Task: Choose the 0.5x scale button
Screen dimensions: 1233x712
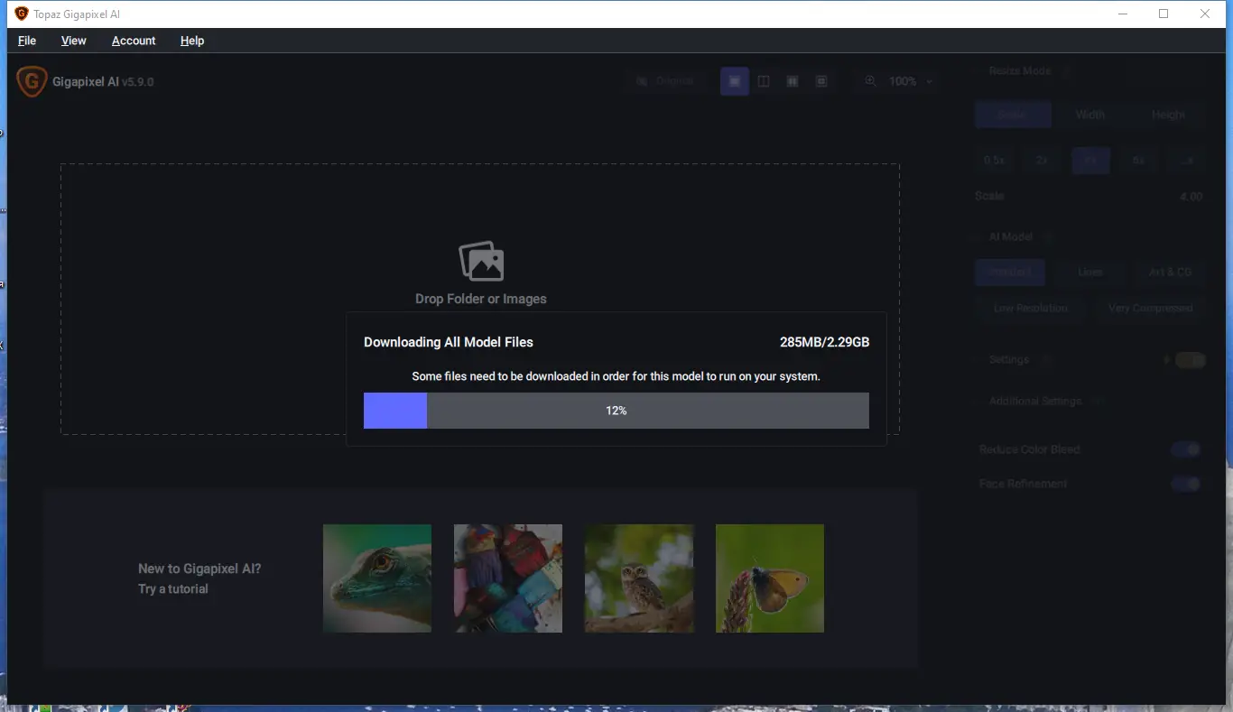Action: [994, 160]
